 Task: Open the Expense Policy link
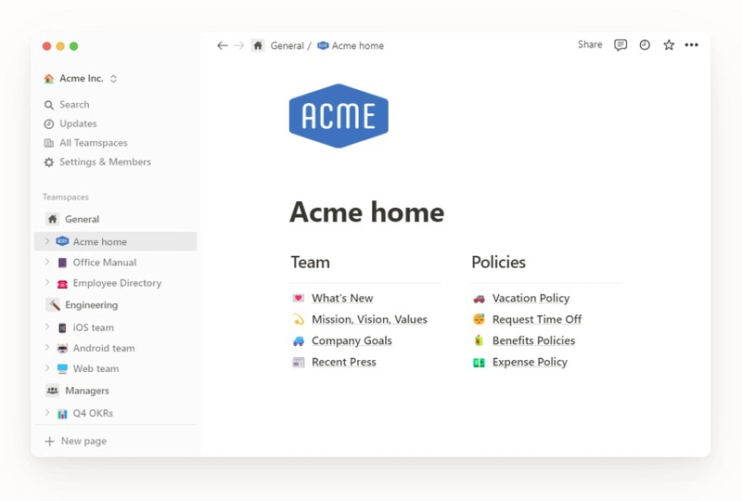click(x=530, y=362)
